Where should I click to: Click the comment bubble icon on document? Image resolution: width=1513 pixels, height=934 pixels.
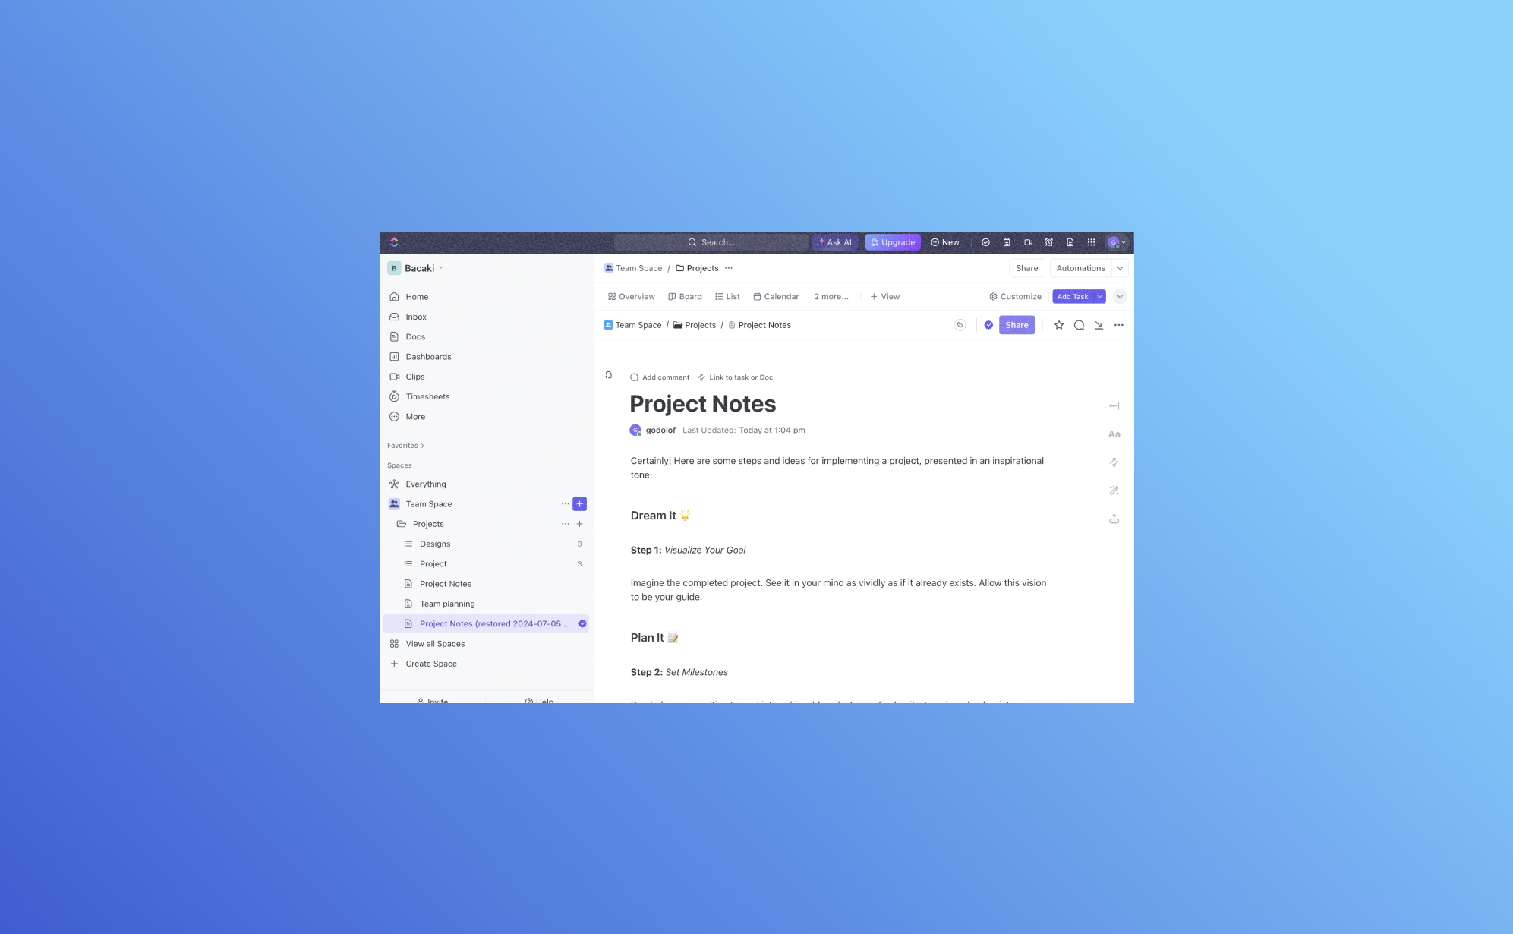coord(1079,326)
